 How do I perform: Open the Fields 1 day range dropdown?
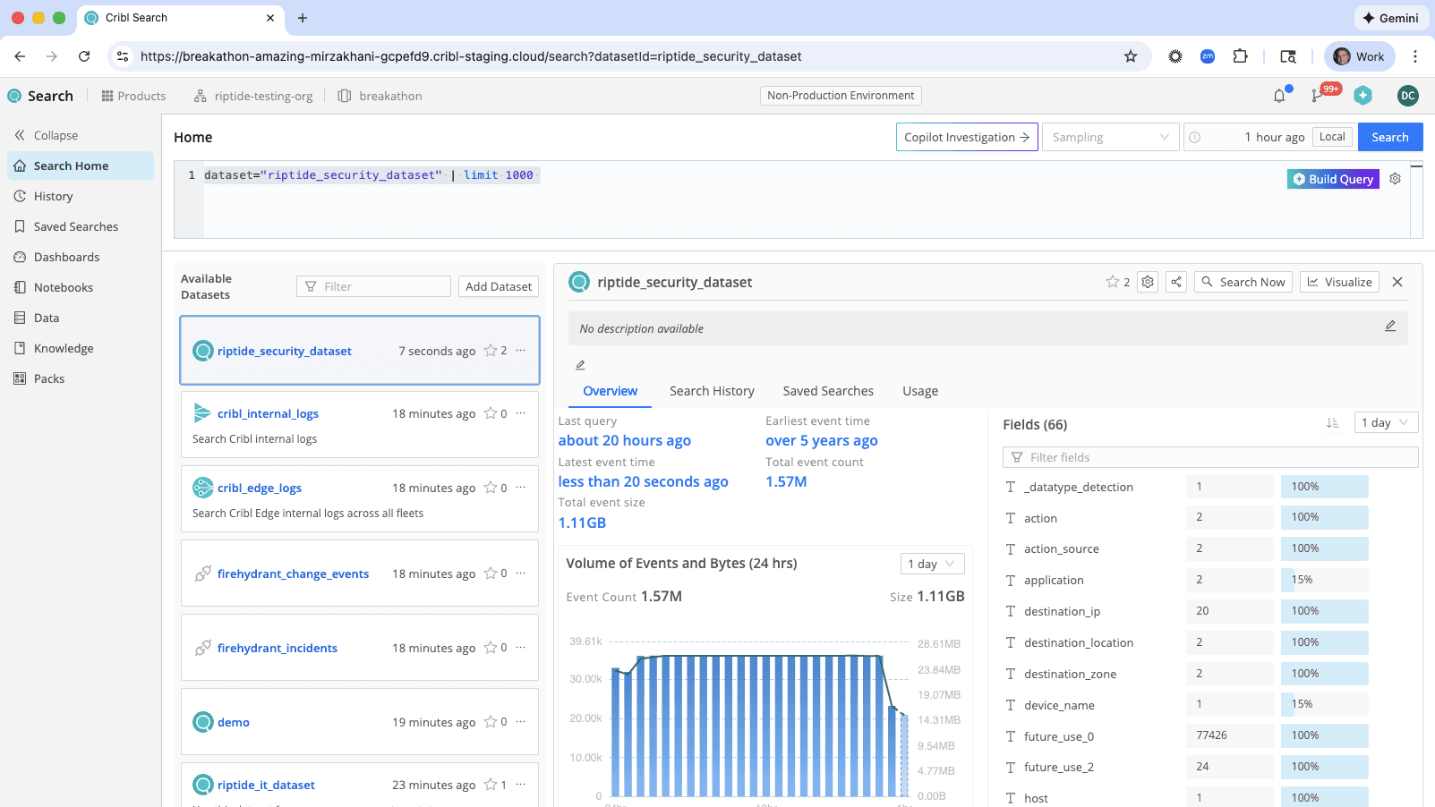(1384, 423)
